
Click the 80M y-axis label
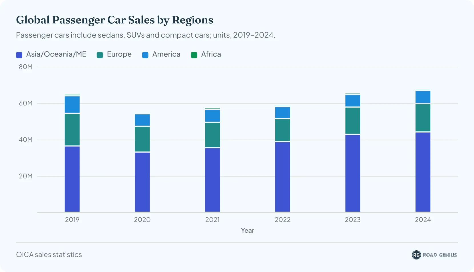pyautogui.click(x=26, y=67)
